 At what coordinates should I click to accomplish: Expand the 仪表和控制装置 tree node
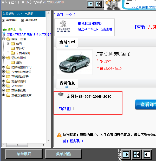[x=3, y=72]
